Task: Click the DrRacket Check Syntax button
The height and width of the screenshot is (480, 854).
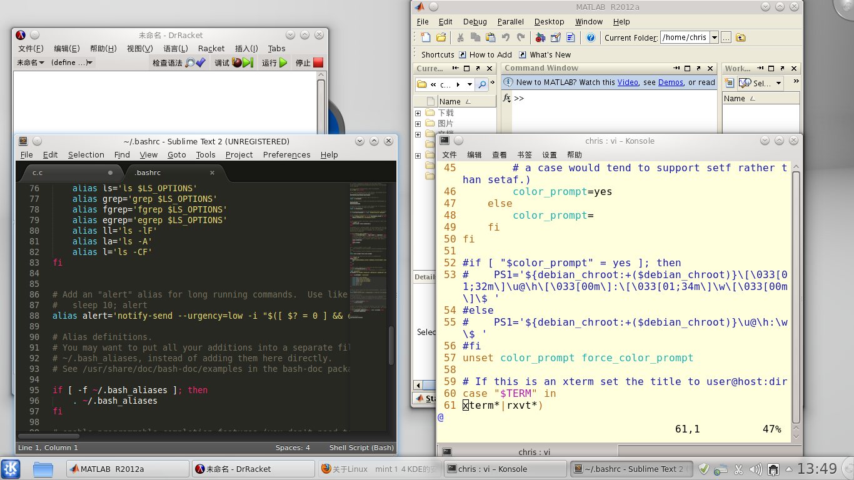Action: pos(179,62)
